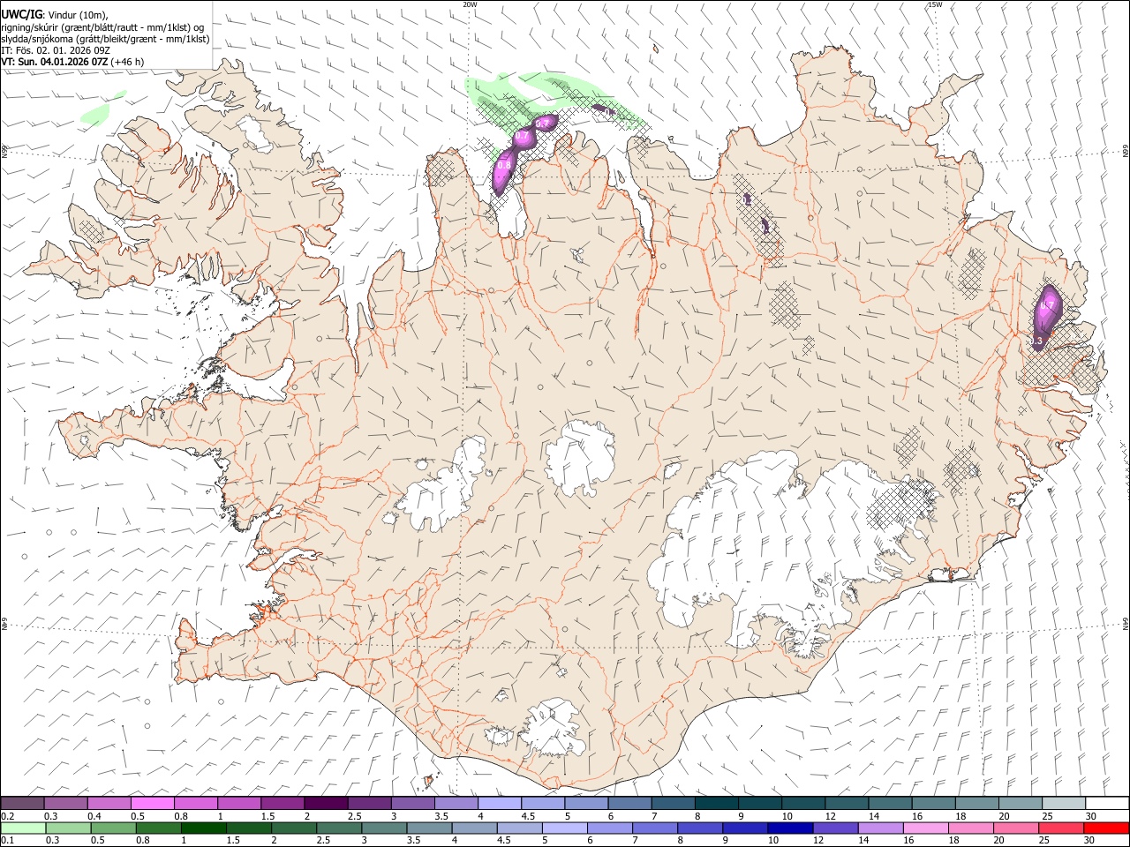
Task: Click the deep blue swatch at 10, lower scale
Action: (x=790, y=828)
